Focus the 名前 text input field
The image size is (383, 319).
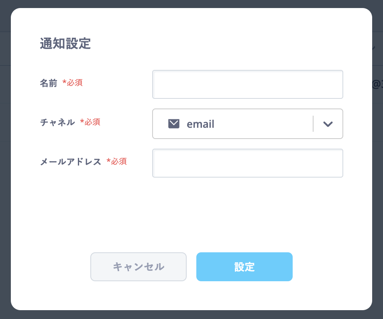click(247, 84)
